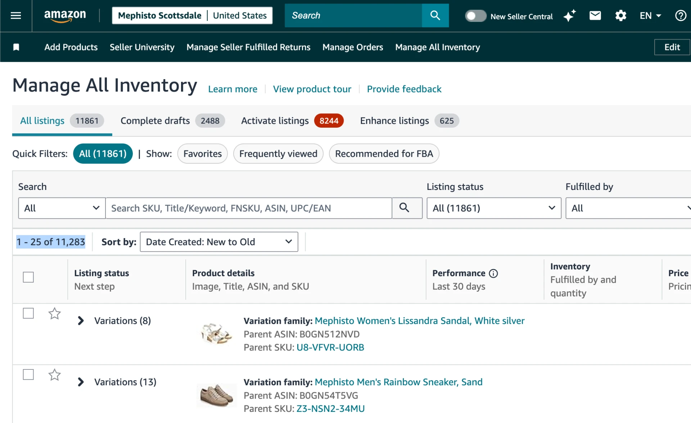Click the SKU, Title/Keyword search field
Viewport: 691px width, 423px height.
[249, 208]
